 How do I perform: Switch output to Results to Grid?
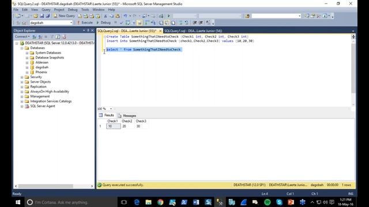167,23
